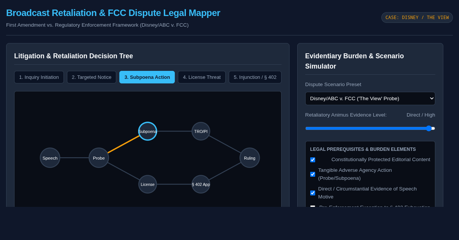This screenshot has height=240, width=459.
Task: Click the Direct / High level value
Action: click(421, 115)
